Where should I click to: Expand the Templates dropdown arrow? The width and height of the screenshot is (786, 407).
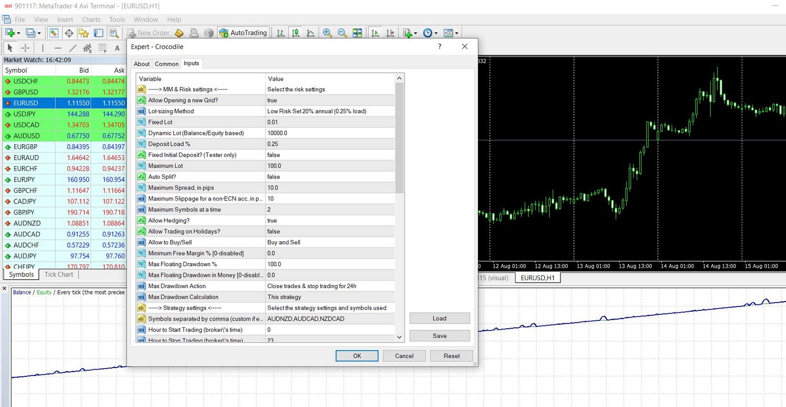(457, 34)
